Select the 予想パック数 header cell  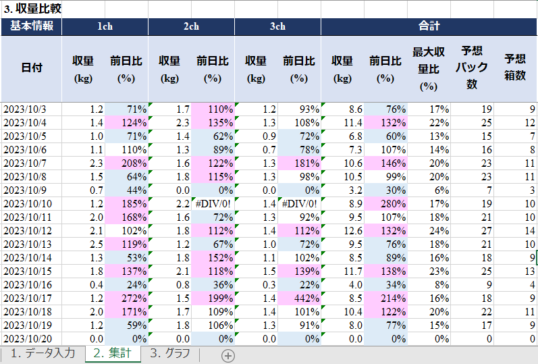point(472,69)
